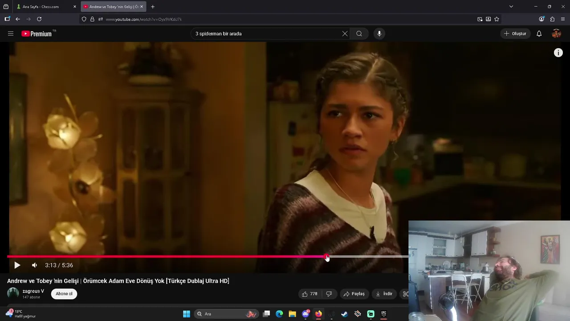Click the İndir download button
This screenshot has height=321, width=570.
(x=384, y=294)
